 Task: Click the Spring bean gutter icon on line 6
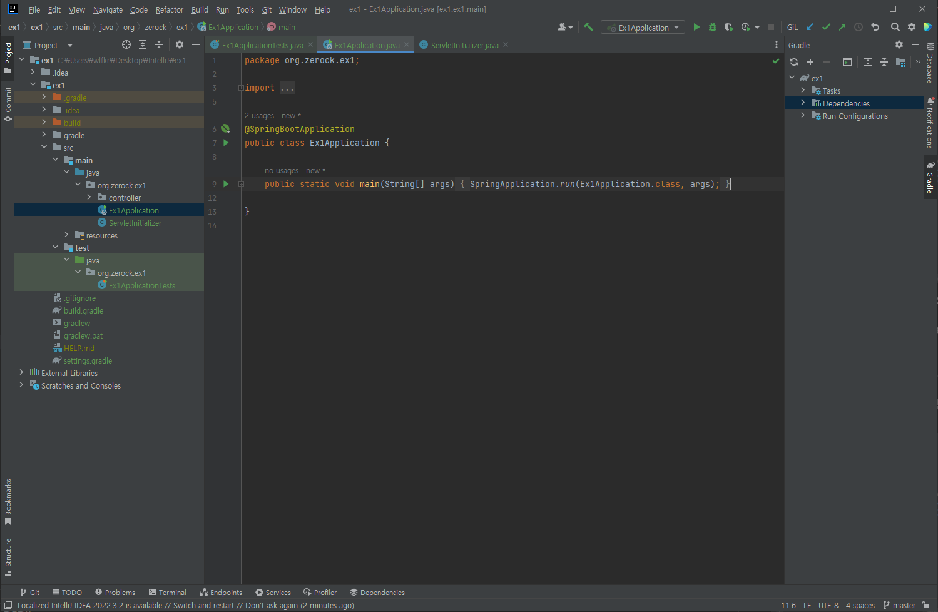pyautogui.click(x=225, y=129)
